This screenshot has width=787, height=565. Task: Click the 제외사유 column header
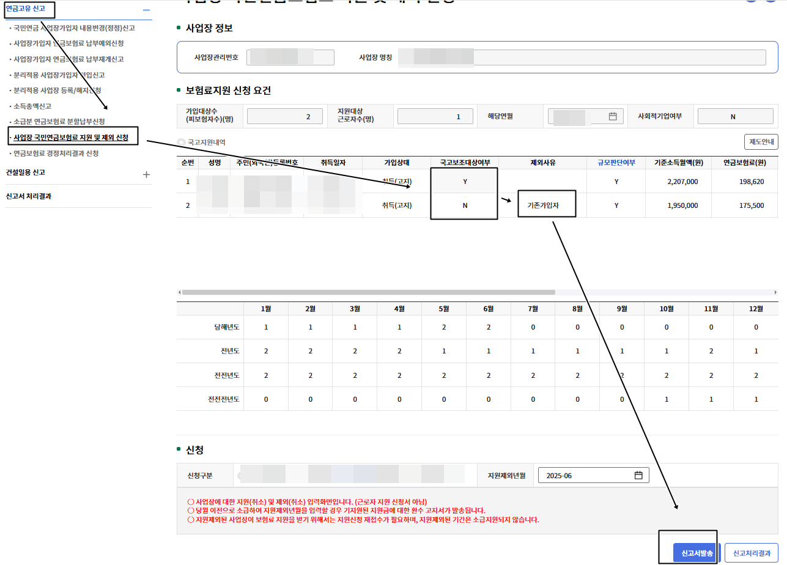click(x=543, y=163)
